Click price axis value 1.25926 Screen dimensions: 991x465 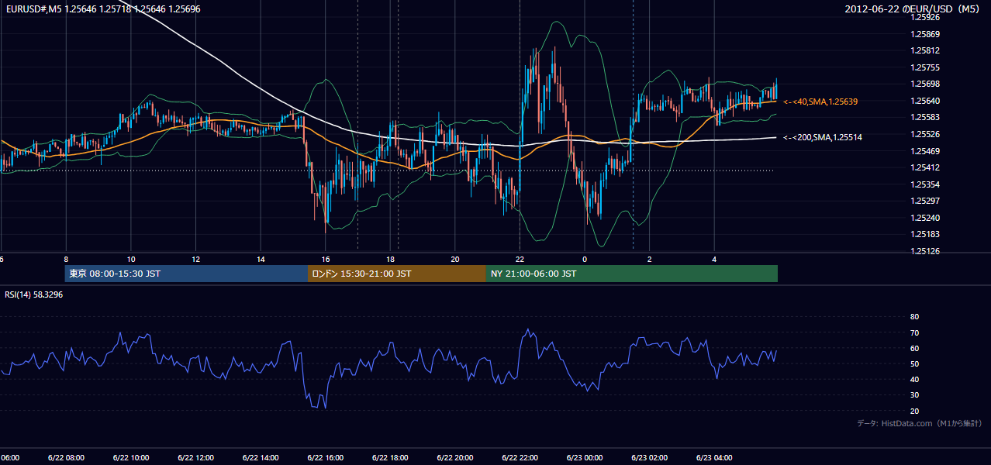coord(926,17)
